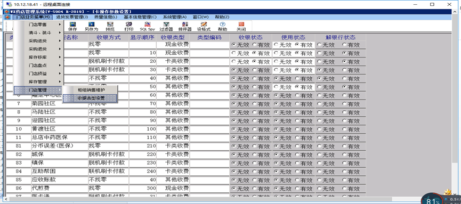Open the 系统管理(A) menu
Screen dimensions: 461x204
(x=175, y=17)
